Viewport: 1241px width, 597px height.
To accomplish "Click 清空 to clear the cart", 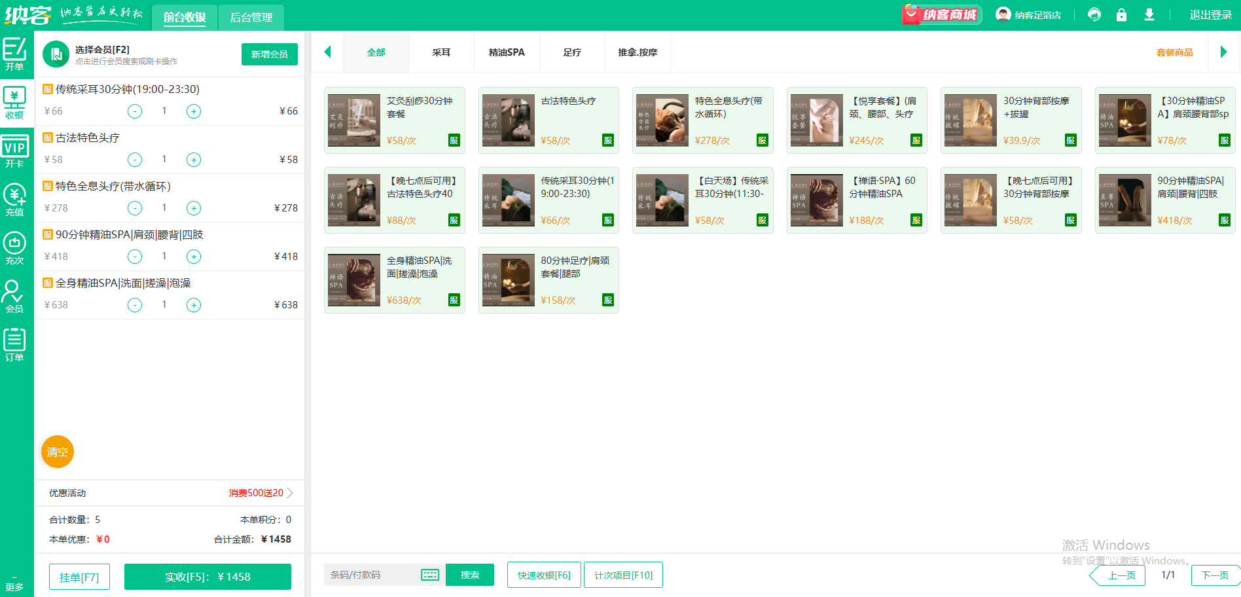I will [x=58, y=452].
